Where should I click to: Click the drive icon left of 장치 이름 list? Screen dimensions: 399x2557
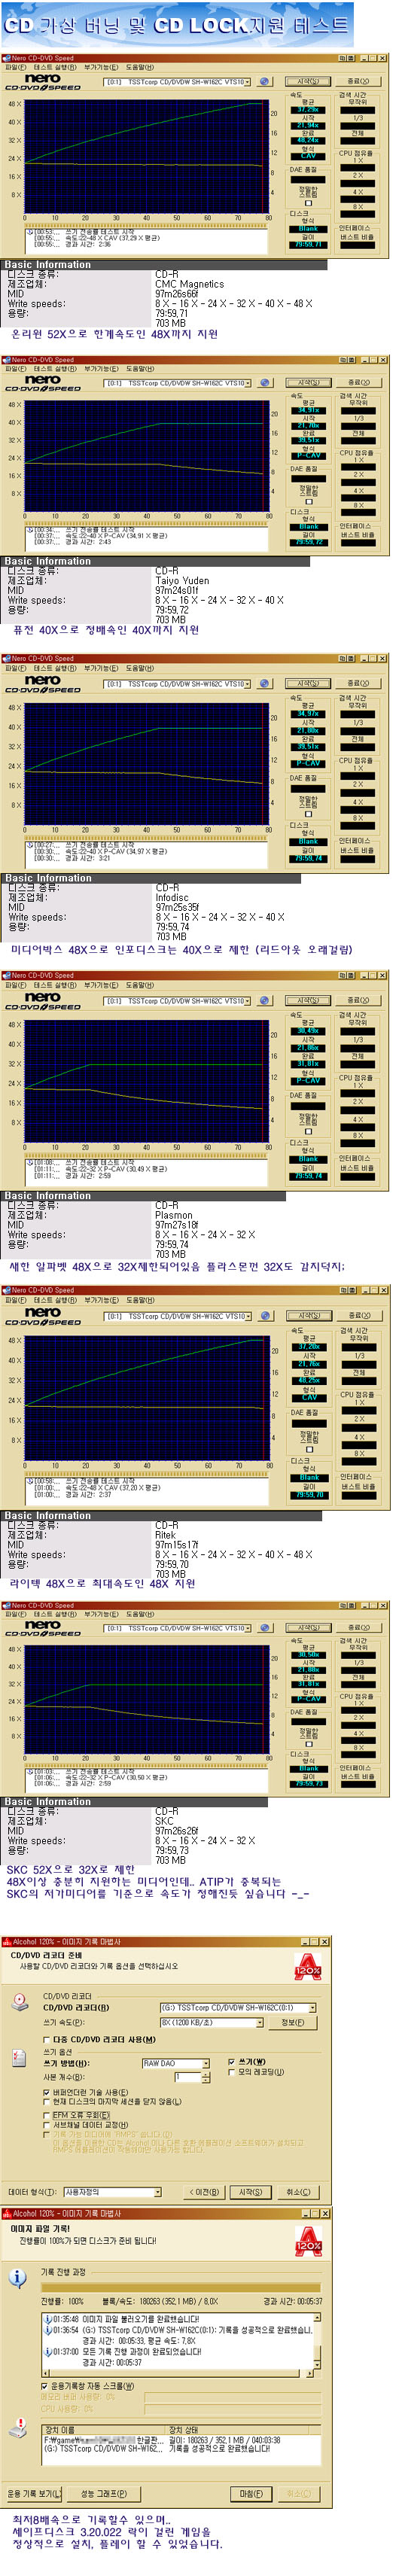(18, 2428)
